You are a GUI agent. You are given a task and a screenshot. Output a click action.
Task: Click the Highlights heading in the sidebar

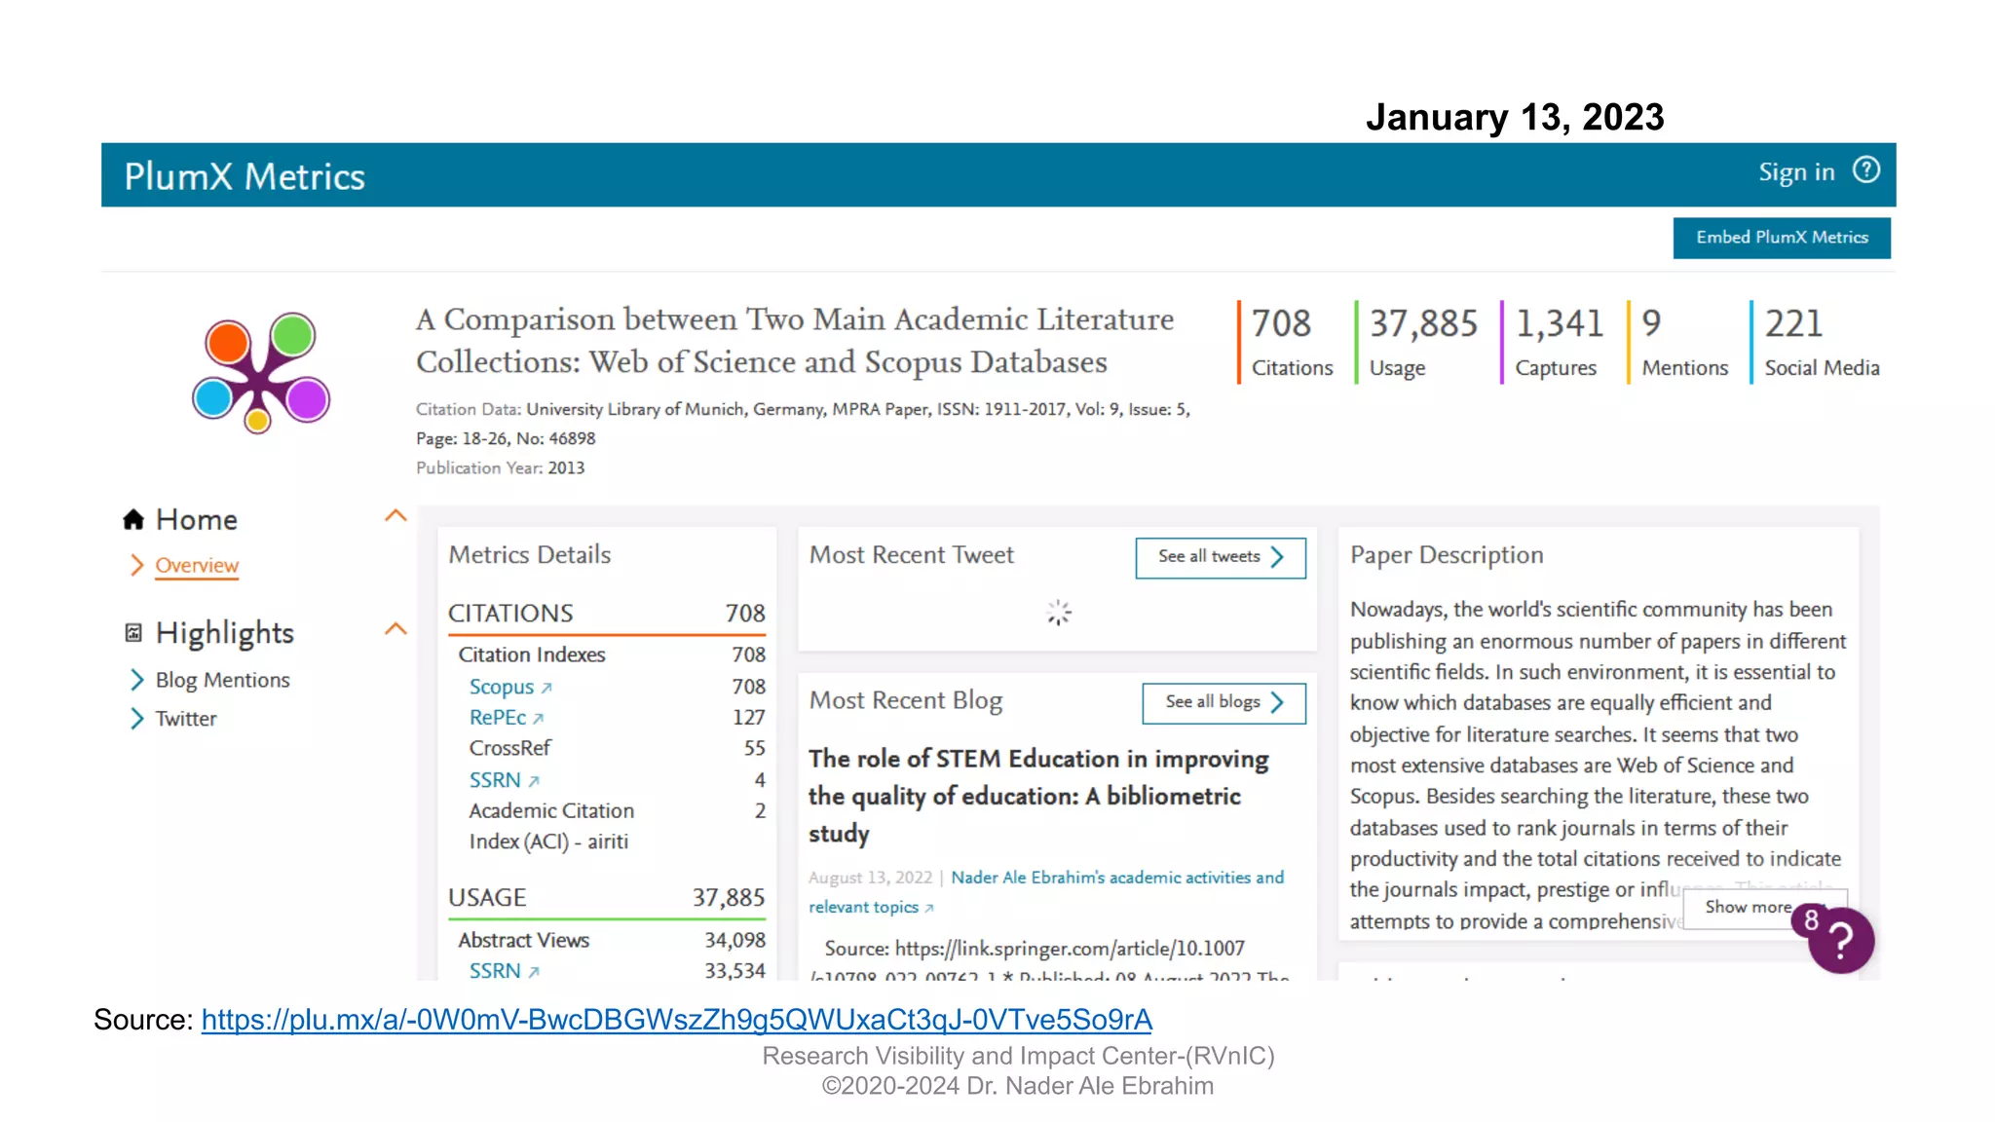click(x=225, y=633)
